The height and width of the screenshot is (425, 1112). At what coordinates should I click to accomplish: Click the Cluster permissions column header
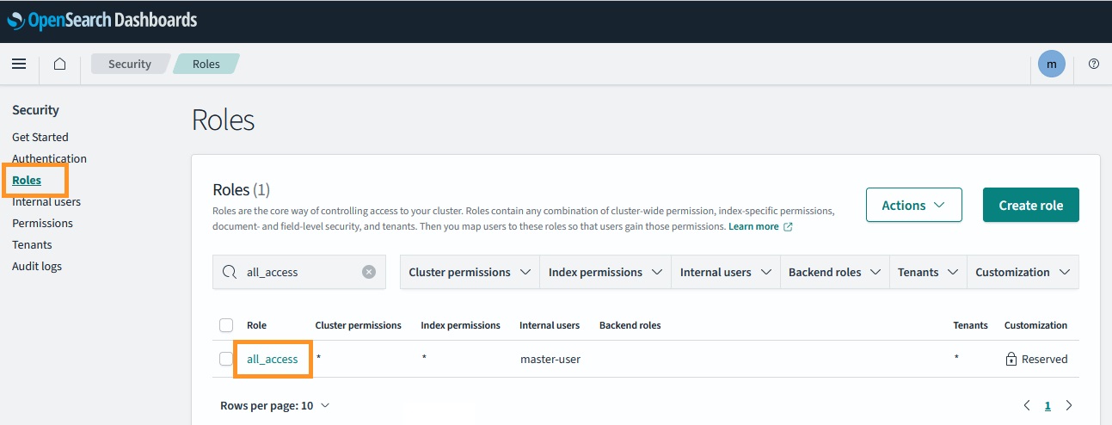point(359,325)
